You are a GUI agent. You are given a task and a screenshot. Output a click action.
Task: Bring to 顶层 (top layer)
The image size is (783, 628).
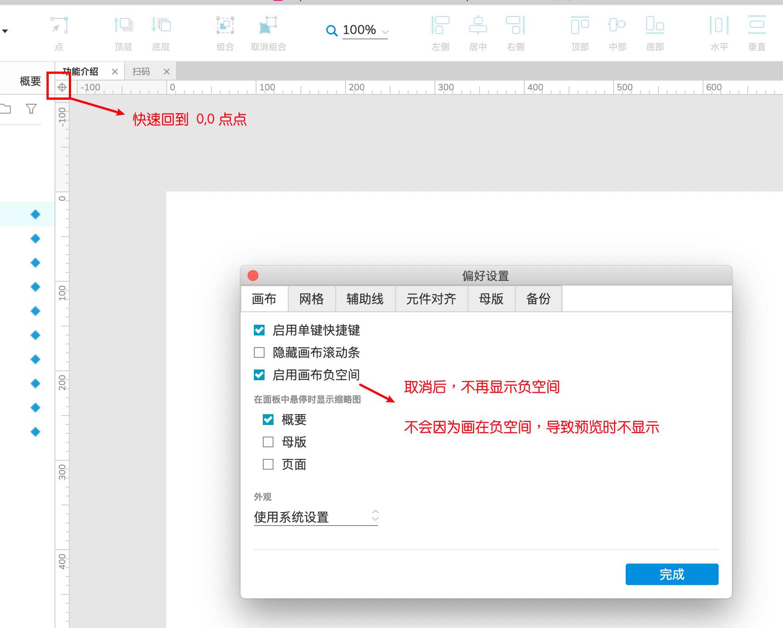[123, 25]
